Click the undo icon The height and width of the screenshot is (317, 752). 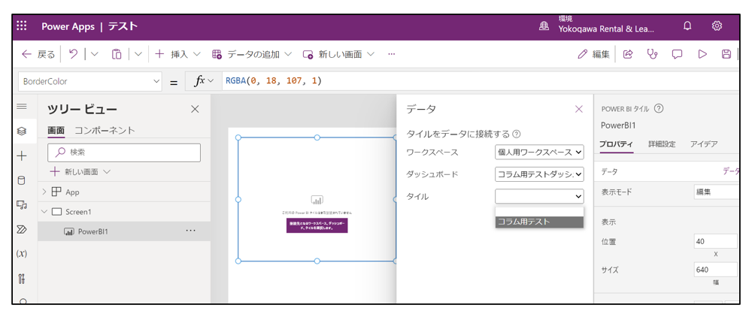point(74,54)
